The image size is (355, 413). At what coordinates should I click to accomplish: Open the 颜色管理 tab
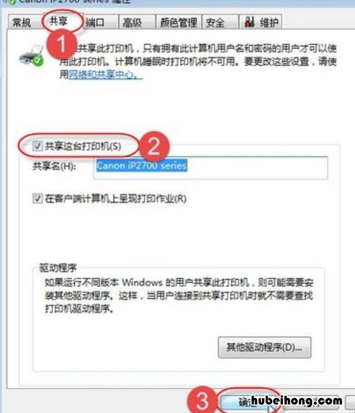[179, 22]
